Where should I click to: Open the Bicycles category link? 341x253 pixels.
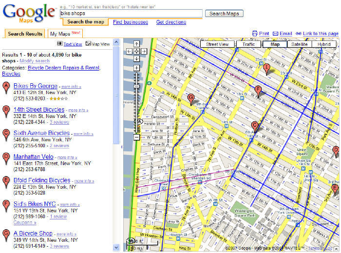(11, 74)
